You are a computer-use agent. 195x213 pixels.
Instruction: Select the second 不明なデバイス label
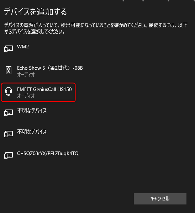32,132
